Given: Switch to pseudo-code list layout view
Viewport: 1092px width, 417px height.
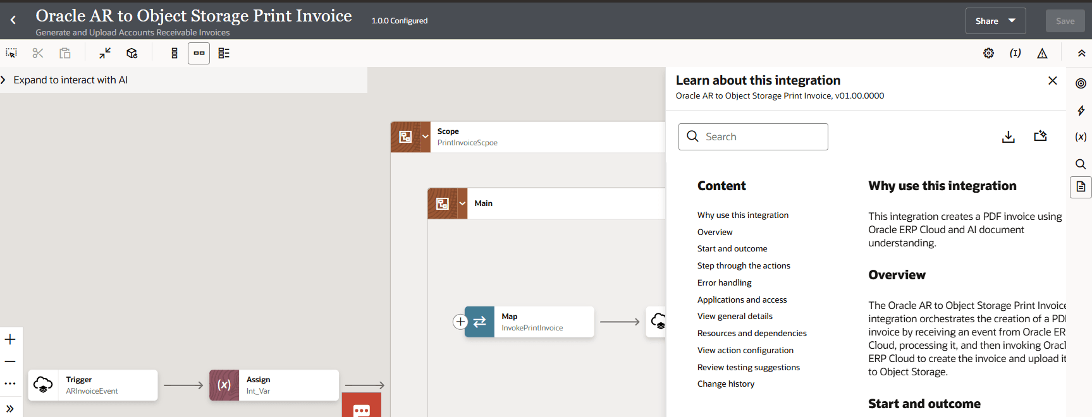Looking at the screenshot, I should tap(224, 53).
